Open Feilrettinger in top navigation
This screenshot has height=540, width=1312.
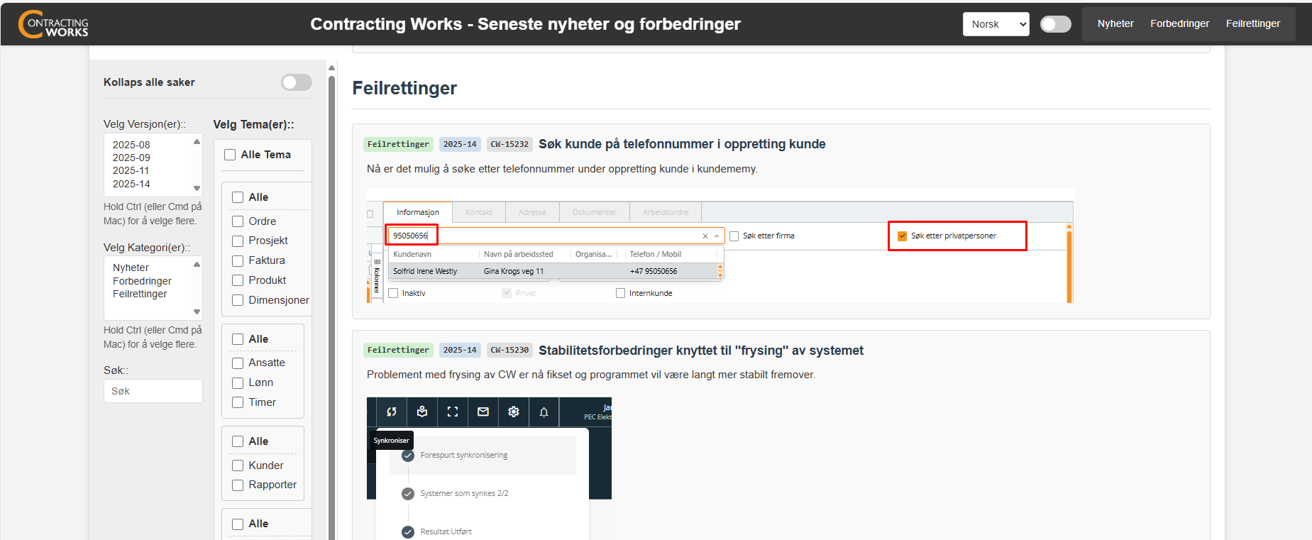coord(1253,23)
